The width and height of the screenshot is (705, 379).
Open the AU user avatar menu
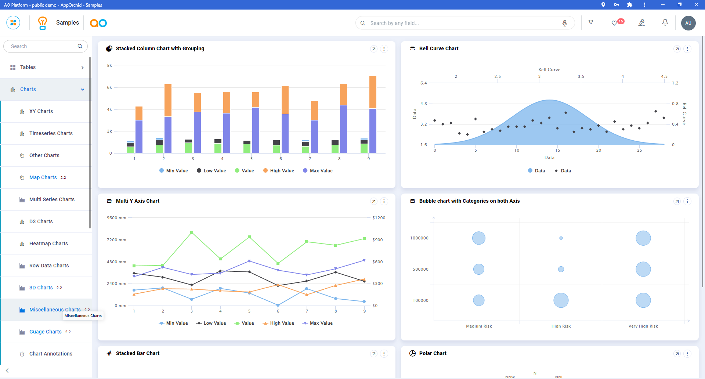coord(688,23)
